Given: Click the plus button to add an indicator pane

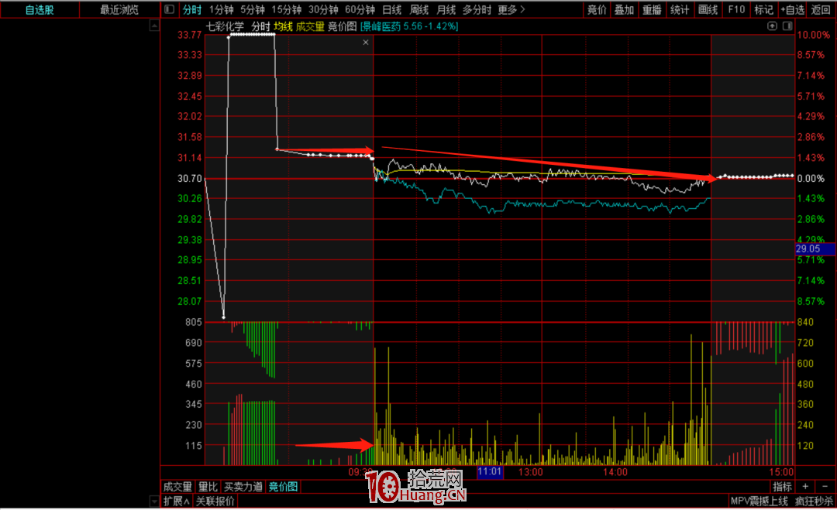Looking at the screenshot, I should pos(805,487).
